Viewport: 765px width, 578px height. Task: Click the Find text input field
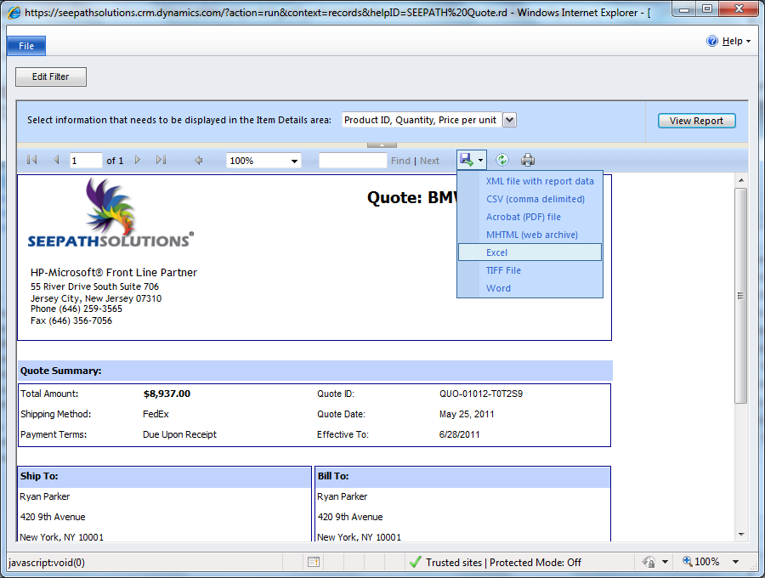(x=353, y=161)
